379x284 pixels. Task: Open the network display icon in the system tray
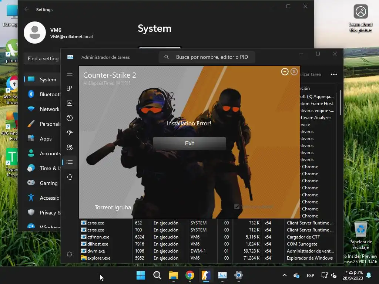(x=324, y=275)
